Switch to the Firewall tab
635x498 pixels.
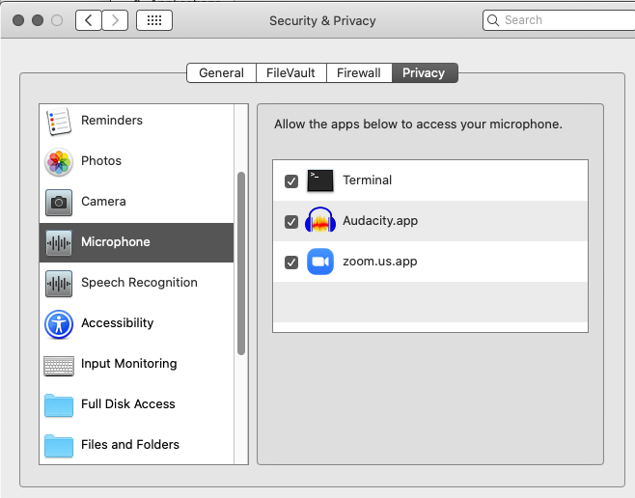[x=359, y=73]
